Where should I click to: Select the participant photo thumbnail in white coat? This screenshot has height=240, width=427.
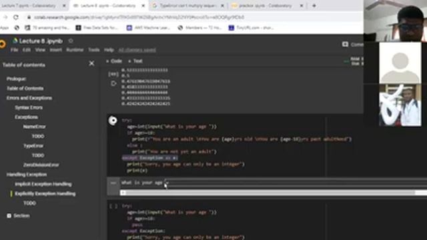pos(400,105)
